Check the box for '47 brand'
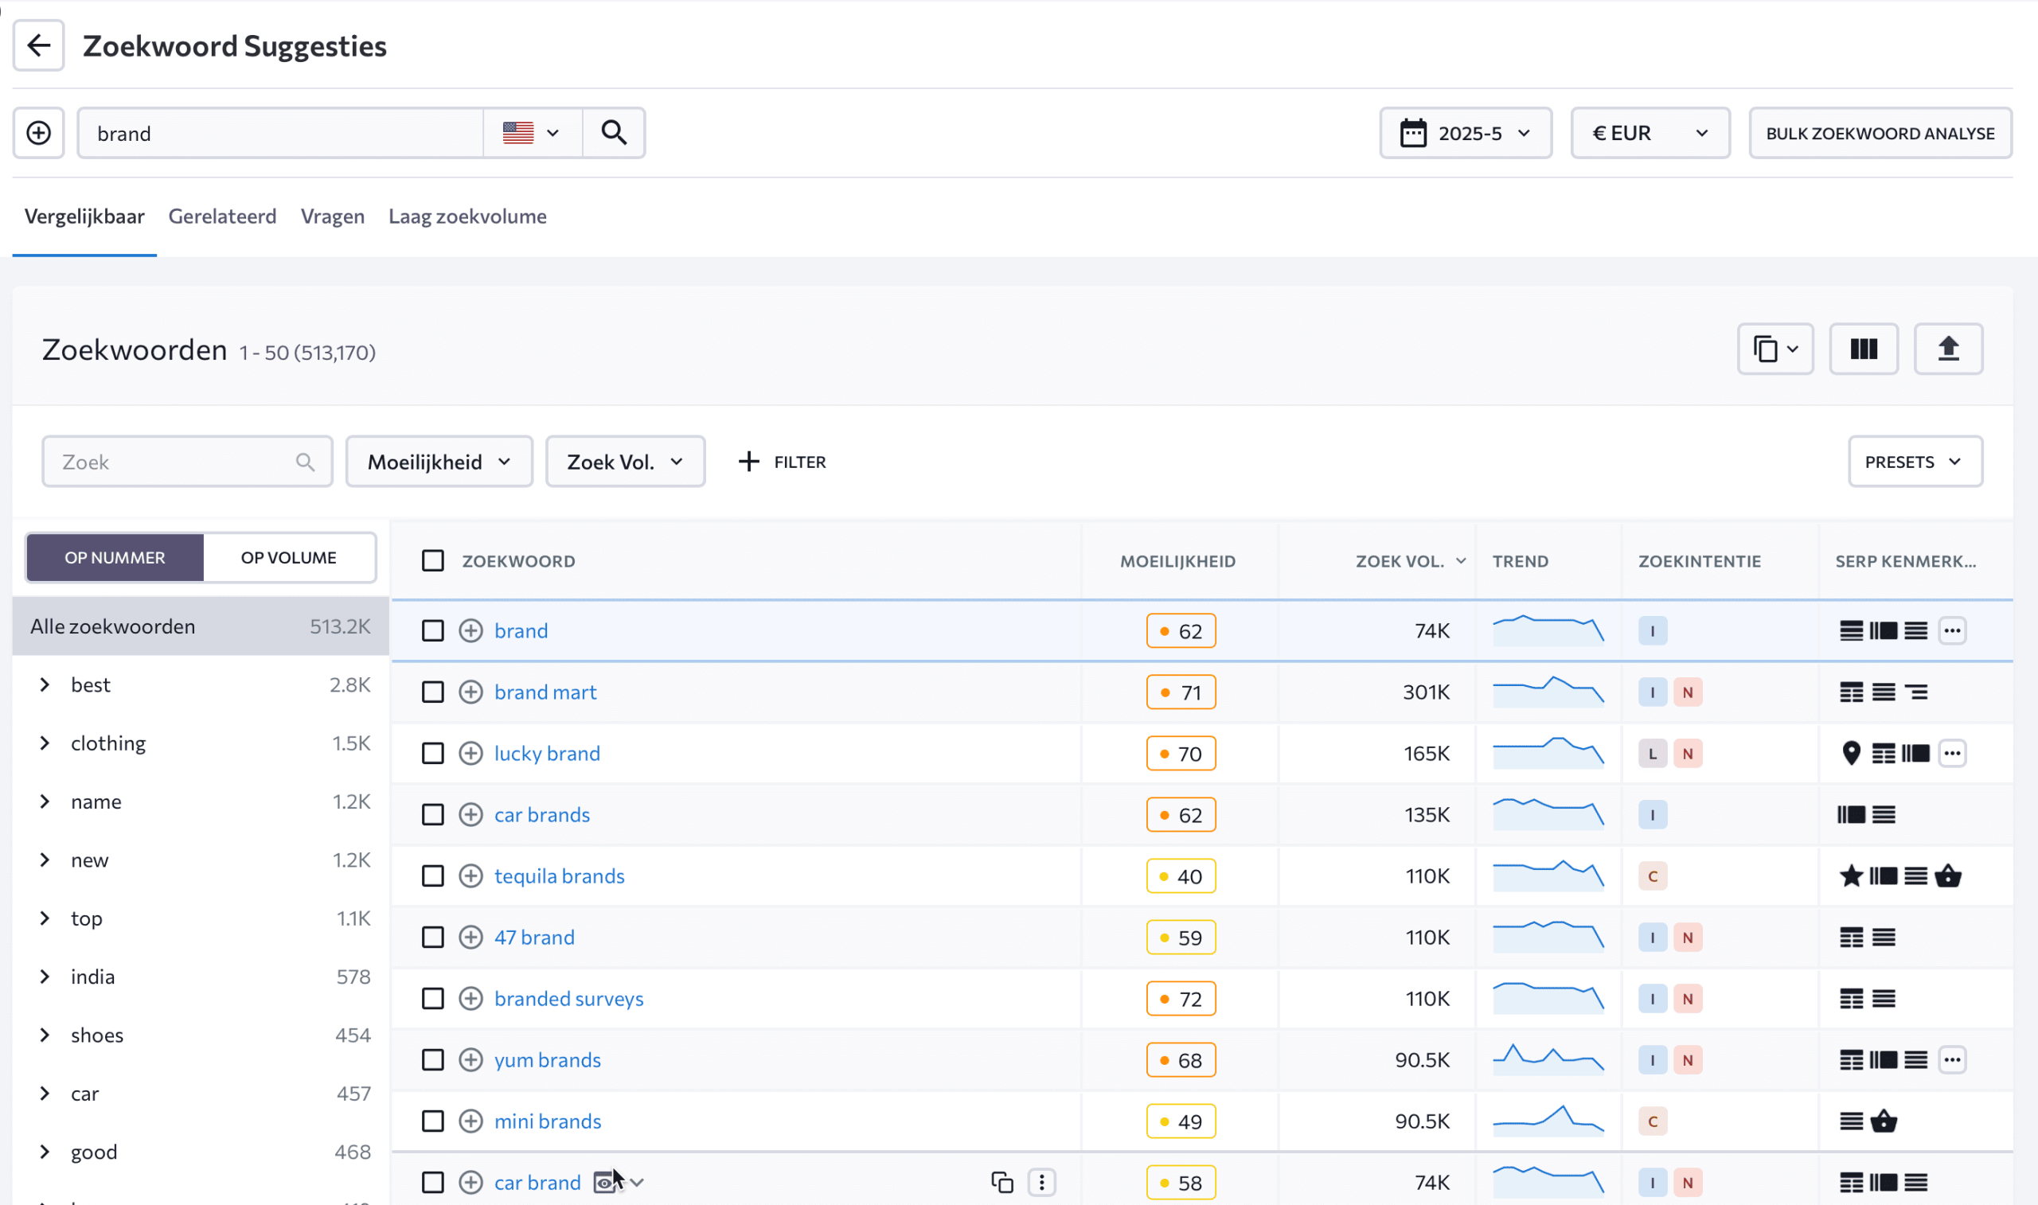The height and width of the screenshot is (1205, 2038). (433, 937)
